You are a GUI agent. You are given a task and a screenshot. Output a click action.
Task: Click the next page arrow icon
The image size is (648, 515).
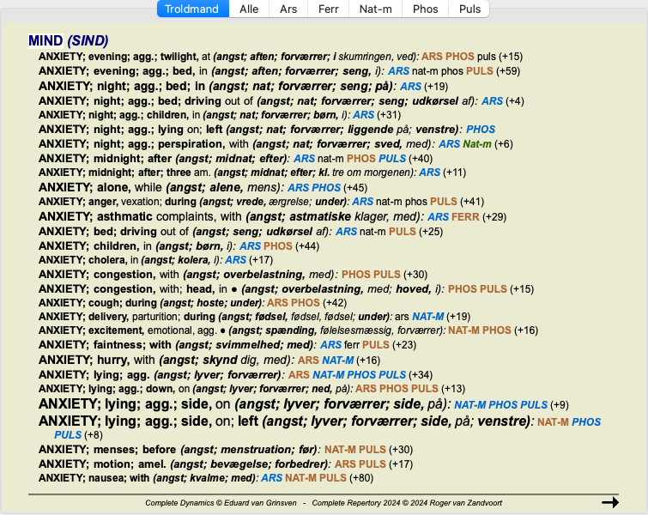[x=610, y=502]
